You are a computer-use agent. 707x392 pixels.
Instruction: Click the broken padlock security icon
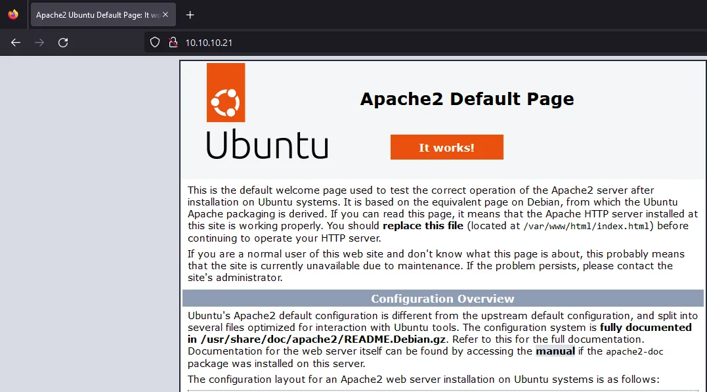173,42
